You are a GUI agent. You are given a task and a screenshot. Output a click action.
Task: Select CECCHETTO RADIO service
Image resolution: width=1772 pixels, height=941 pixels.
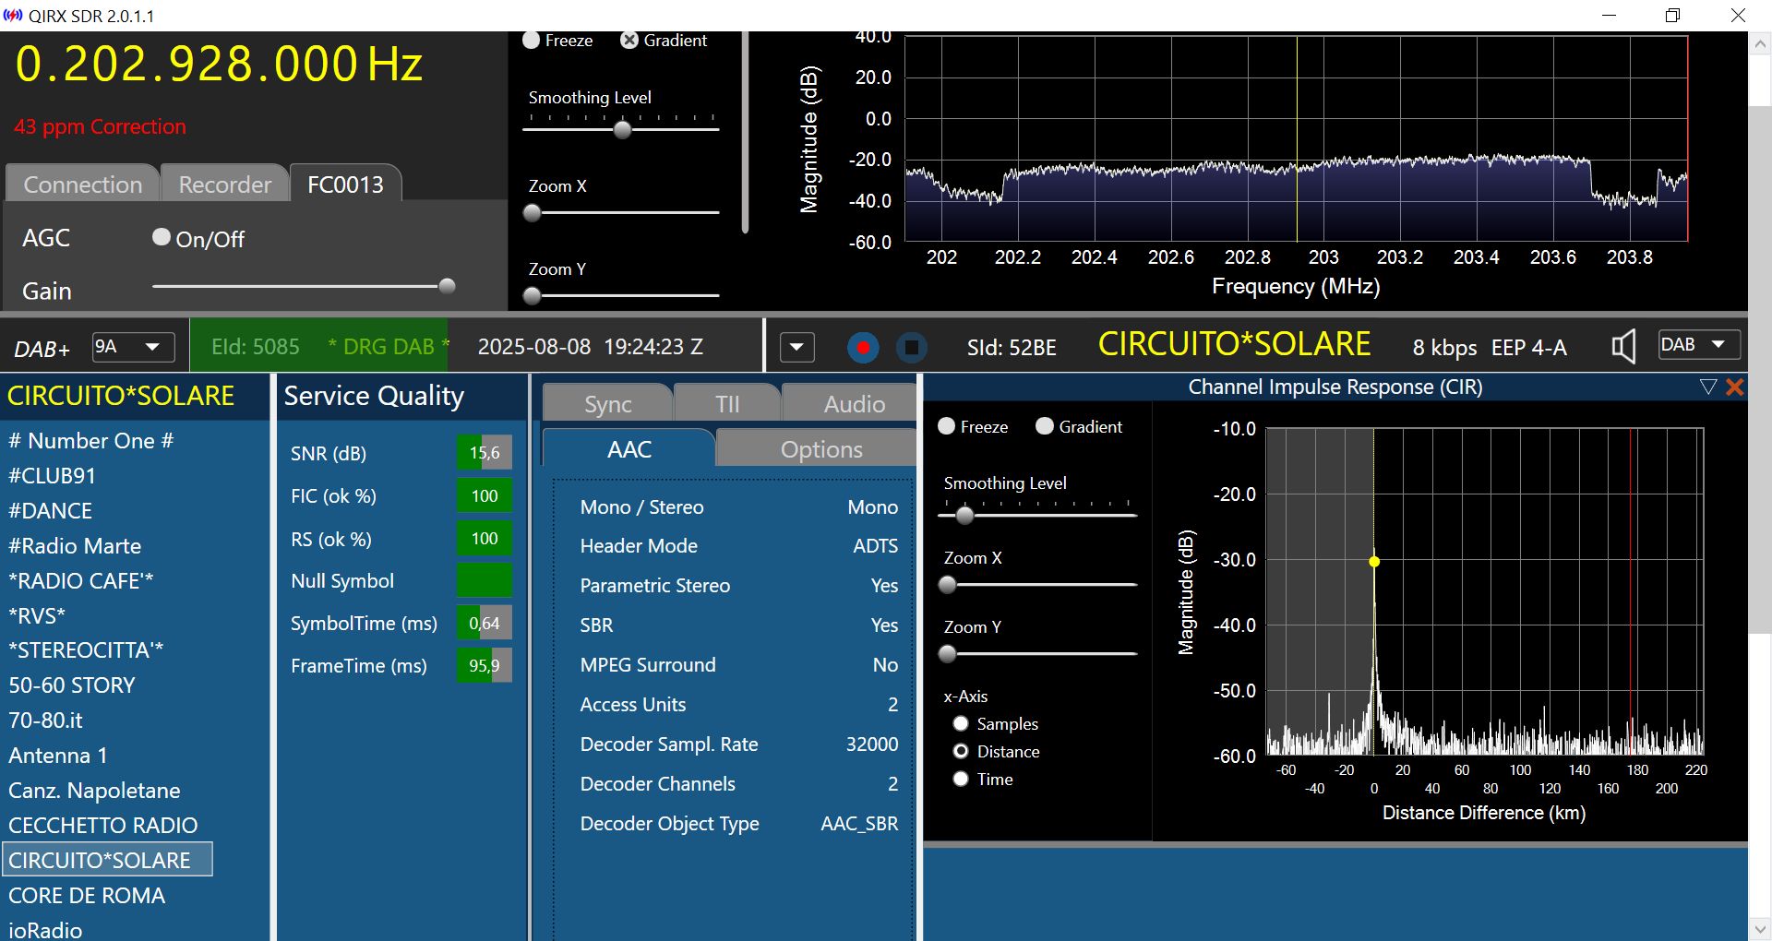click(x=102, y=826)
